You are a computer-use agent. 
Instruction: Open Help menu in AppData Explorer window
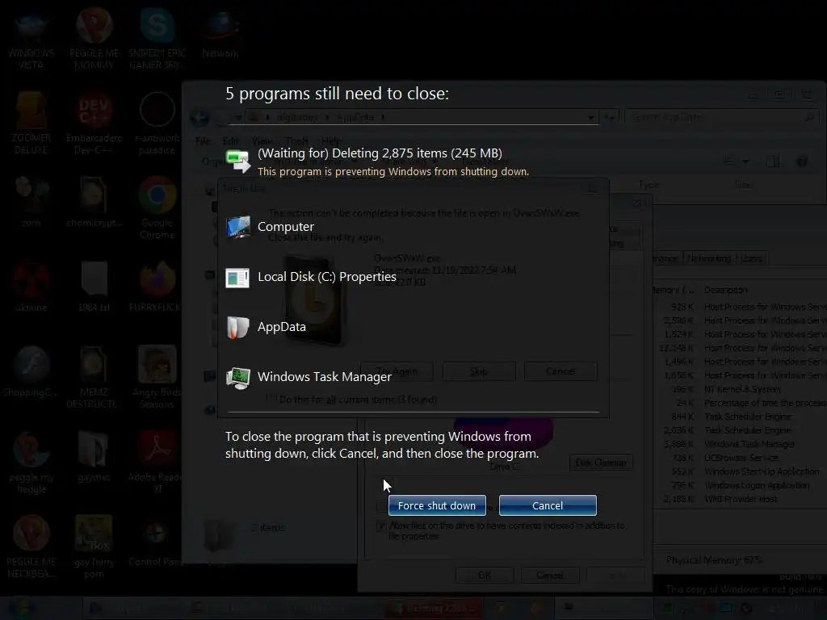click(x=330, y=140)
